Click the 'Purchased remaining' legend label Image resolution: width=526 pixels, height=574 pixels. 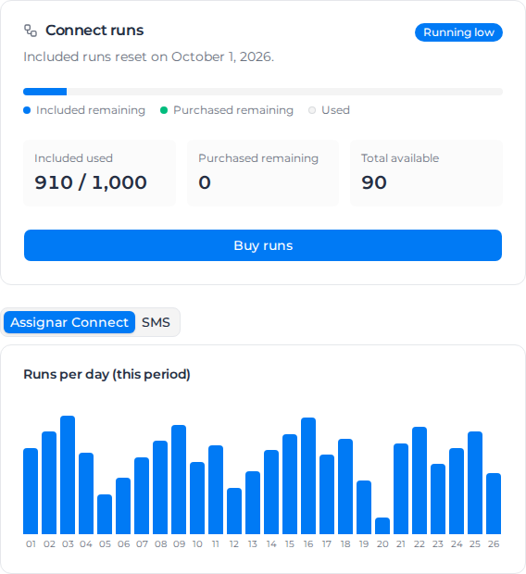click(233, 110)
